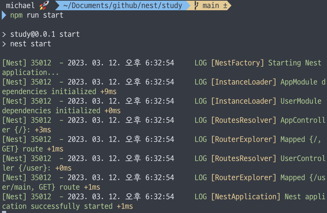
Task: Click 'application...' wrapped text
Action: [x=30, y=72]
